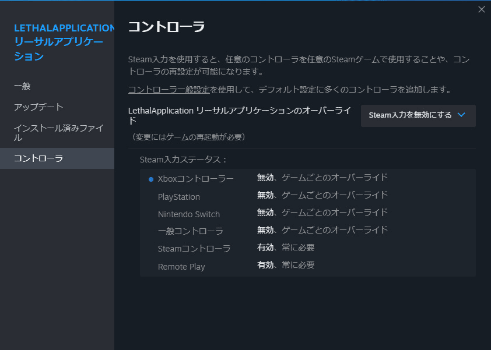491x350 pixels.
Task: Click the 無効 status text for PlayStation
Action: [x=265, y=195]
